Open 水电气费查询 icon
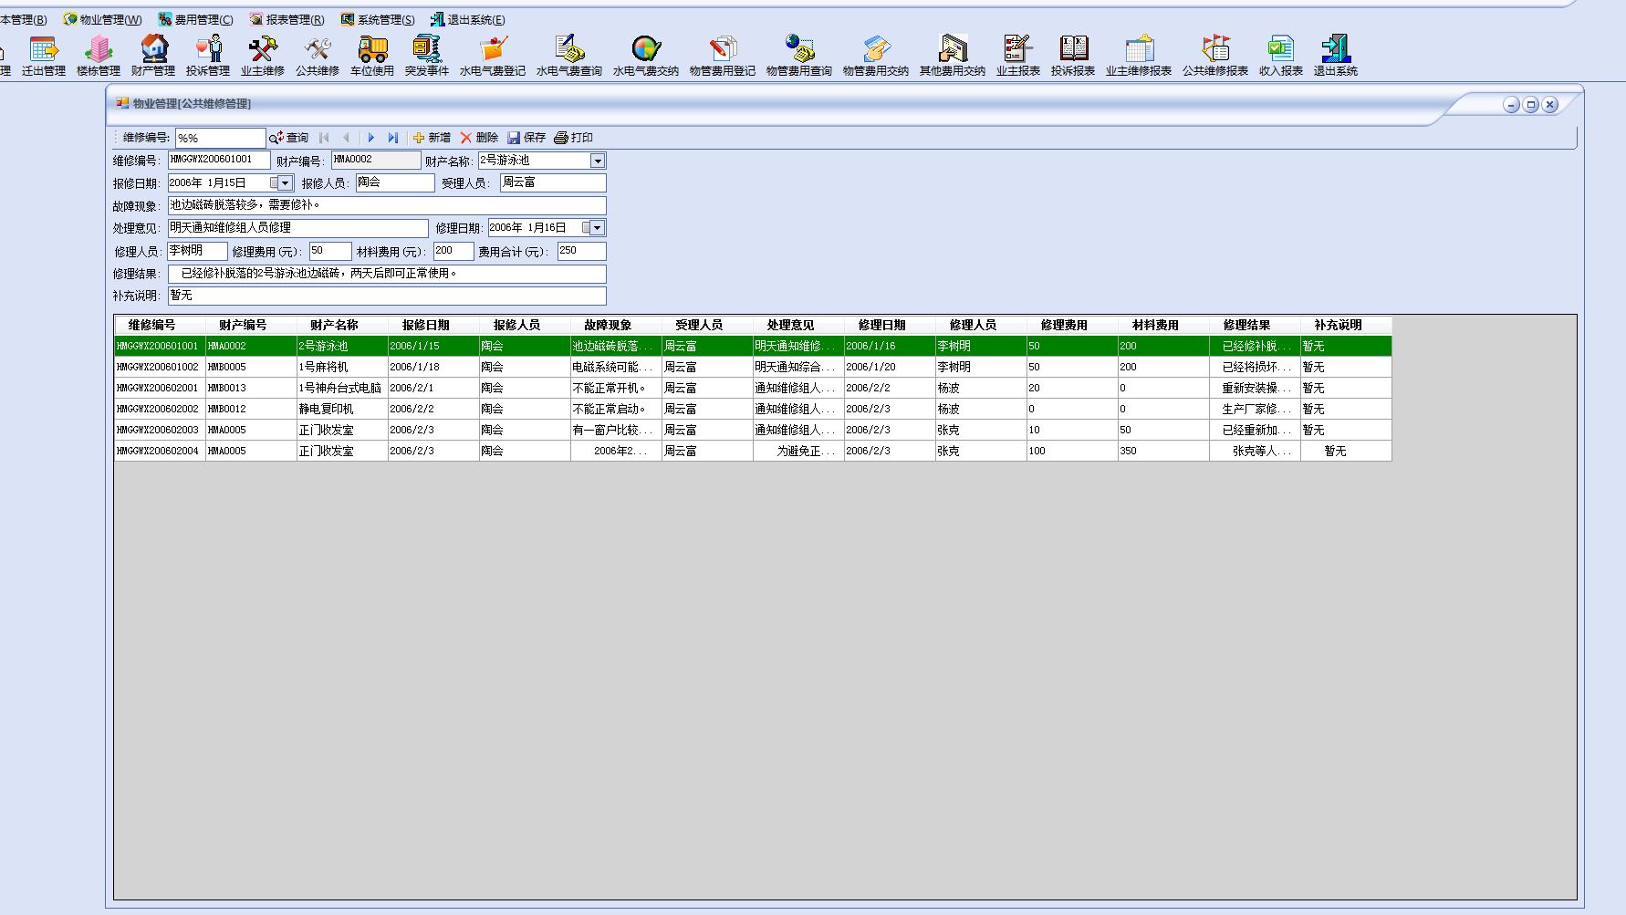Viewport: 1626px width, 915px height. pyautogui.click(x=569, y=55)
